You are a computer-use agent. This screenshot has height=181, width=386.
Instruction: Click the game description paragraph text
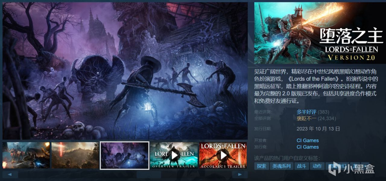coord(315,87)
